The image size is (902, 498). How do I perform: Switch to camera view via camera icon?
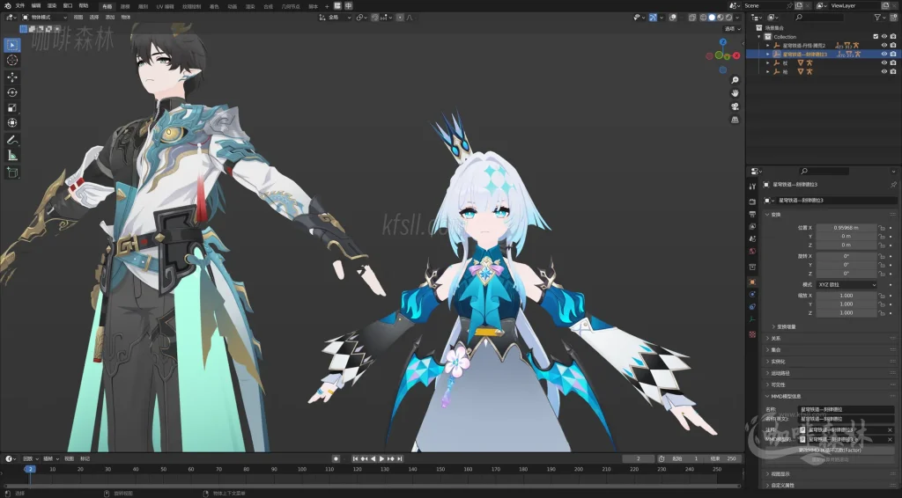tap(735, 106)
